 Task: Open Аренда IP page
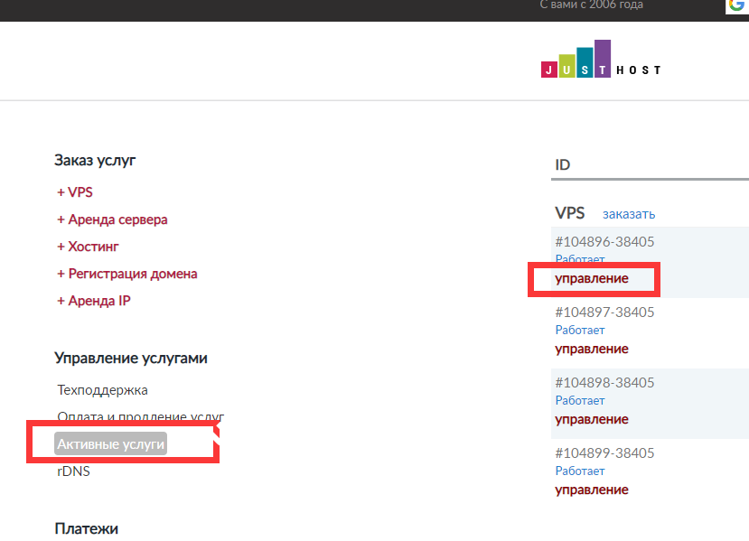click(94, 299)
